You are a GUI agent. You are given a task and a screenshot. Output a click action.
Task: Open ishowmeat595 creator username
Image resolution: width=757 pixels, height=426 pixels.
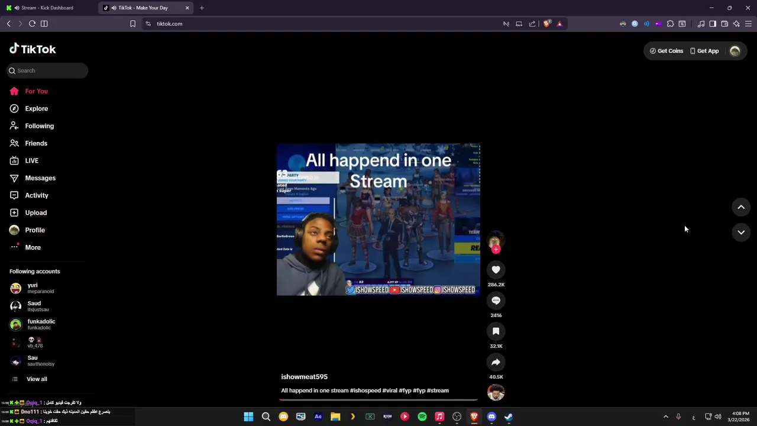(x=304, y=377)
